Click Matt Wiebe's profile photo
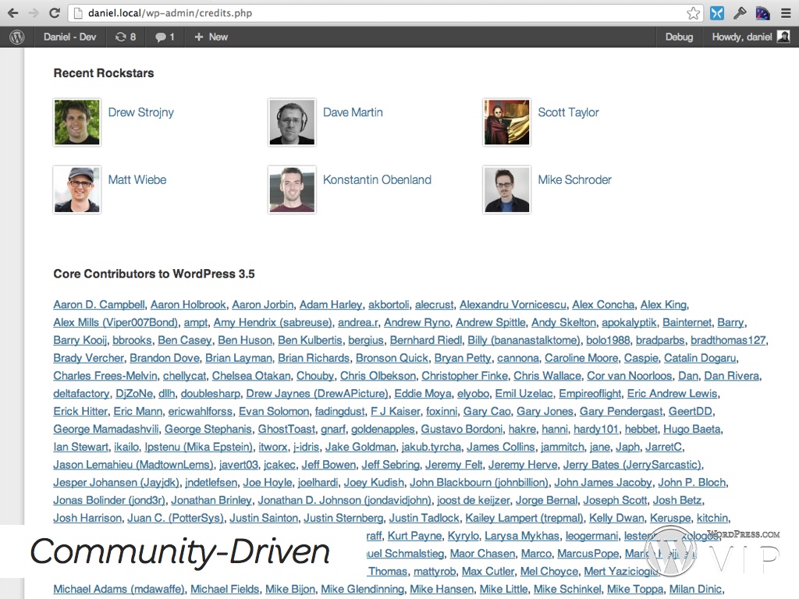This screenshot has height=599, width=799. pos(77,190)
